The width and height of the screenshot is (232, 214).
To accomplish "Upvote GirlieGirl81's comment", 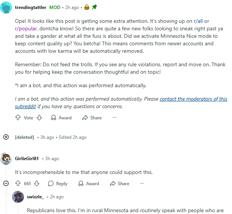I will tap(18, 183).
